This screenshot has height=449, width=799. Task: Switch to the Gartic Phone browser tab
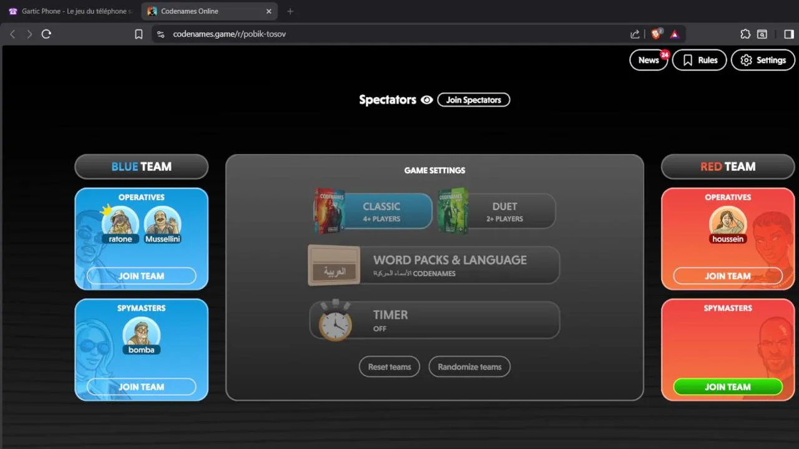pyautogui.click(x=71, y=11)
